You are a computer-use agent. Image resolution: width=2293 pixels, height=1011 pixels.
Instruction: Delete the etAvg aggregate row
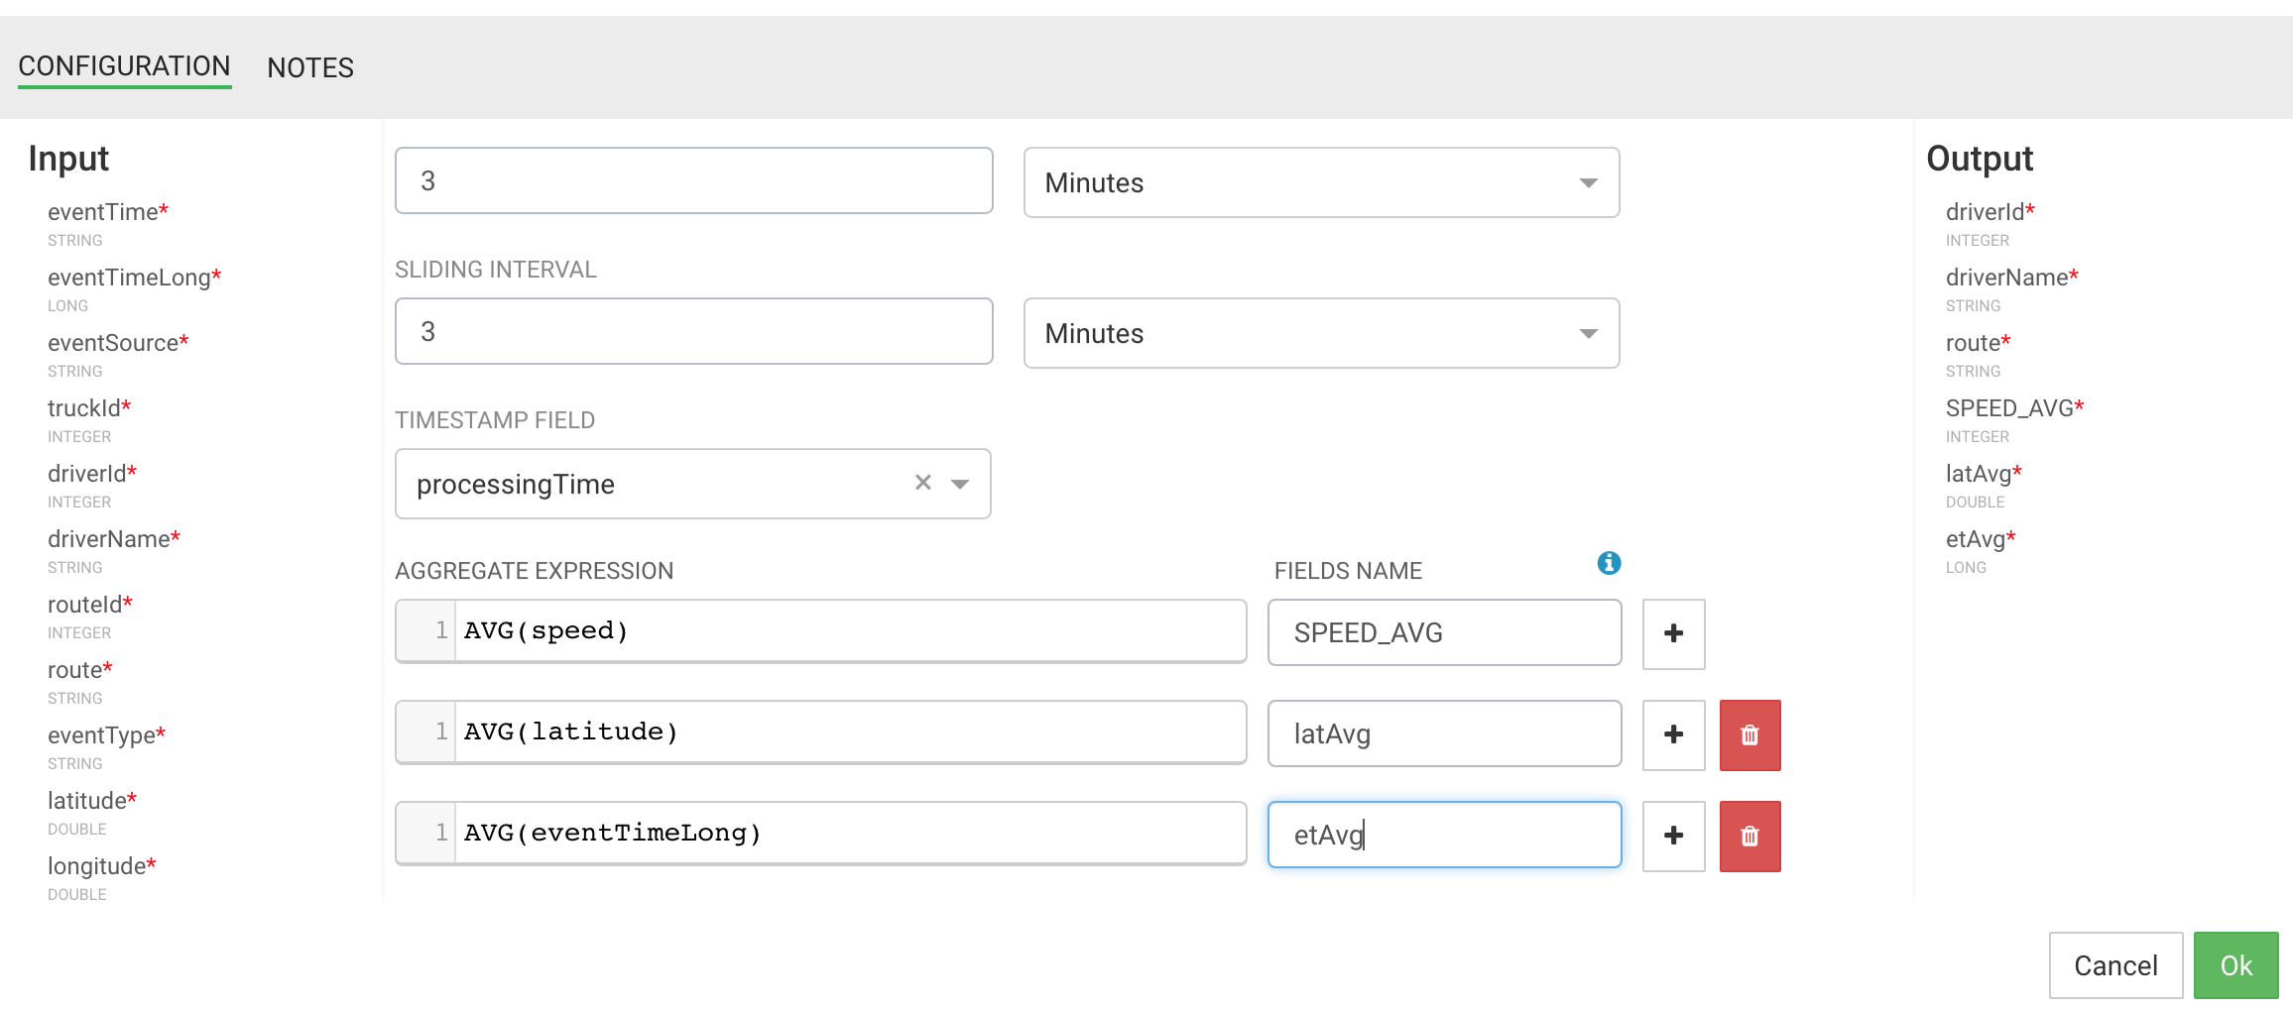[x=1750, y=836]
